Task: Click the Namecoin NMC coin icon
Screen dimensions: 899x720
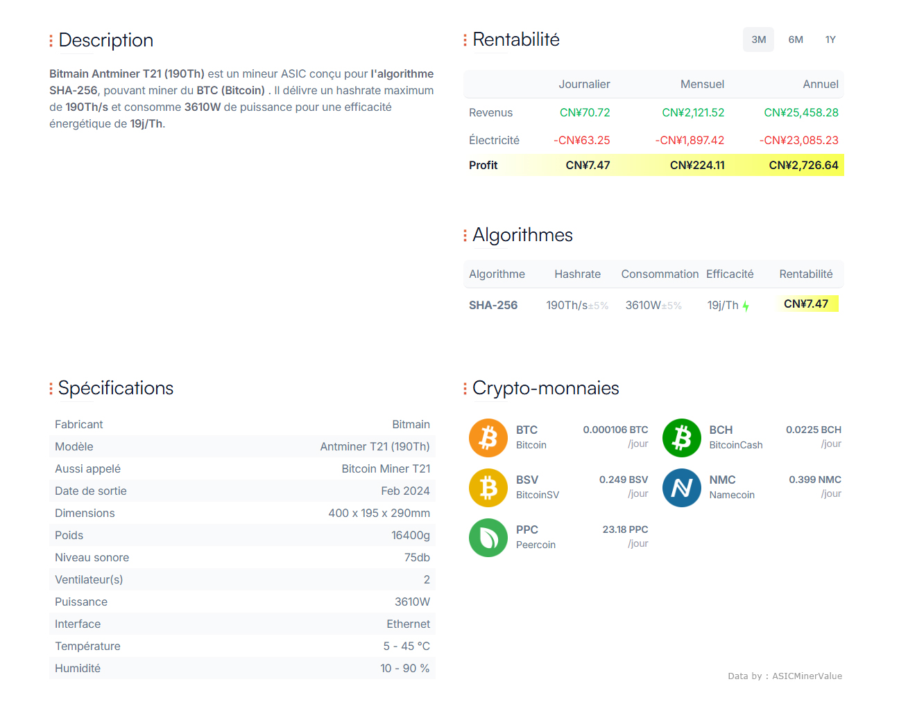Action: coord(682,488)
